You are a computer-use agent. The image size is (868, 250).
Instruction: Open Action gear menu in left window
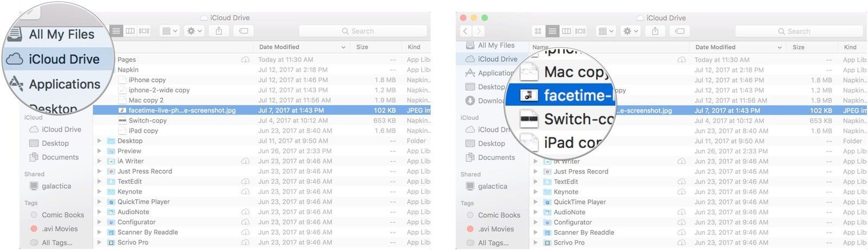click(194, 31)
